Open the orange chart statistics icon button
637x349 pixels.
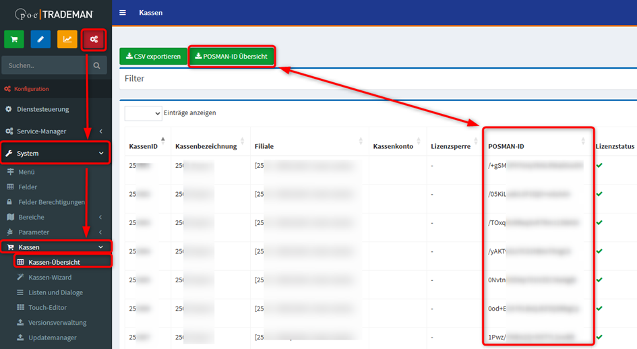[67, 40]
